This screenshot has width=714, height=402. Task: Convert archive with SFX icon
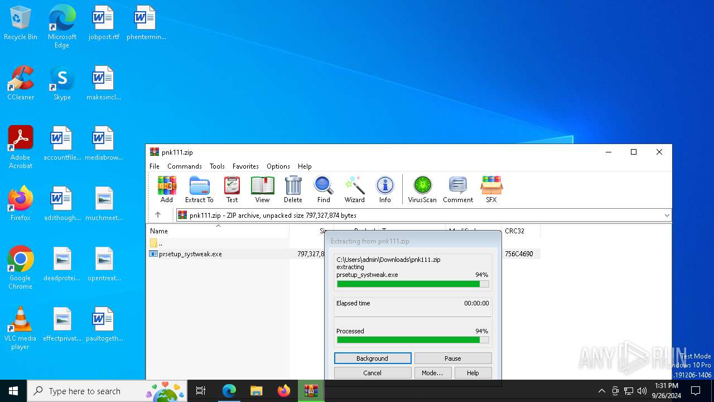491,189
